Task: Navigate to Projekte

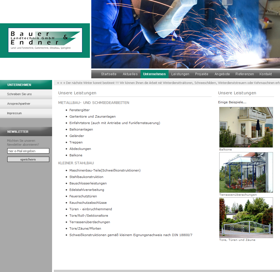Action: 202,74
